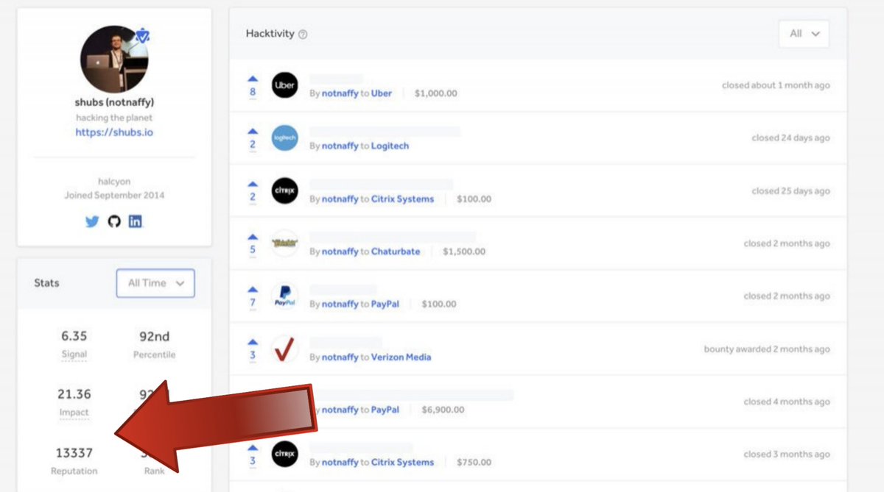Open the Verizon Media program link
884x492 pixels.
coord(401,357)
